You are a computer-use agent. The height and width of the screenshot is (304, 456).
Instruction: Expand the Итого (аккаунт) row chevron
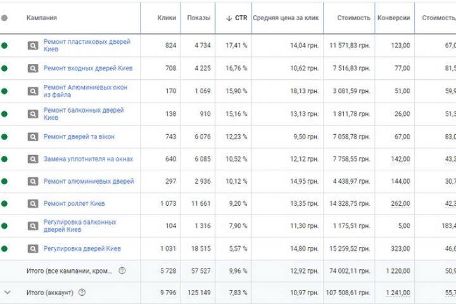point(8,293)
